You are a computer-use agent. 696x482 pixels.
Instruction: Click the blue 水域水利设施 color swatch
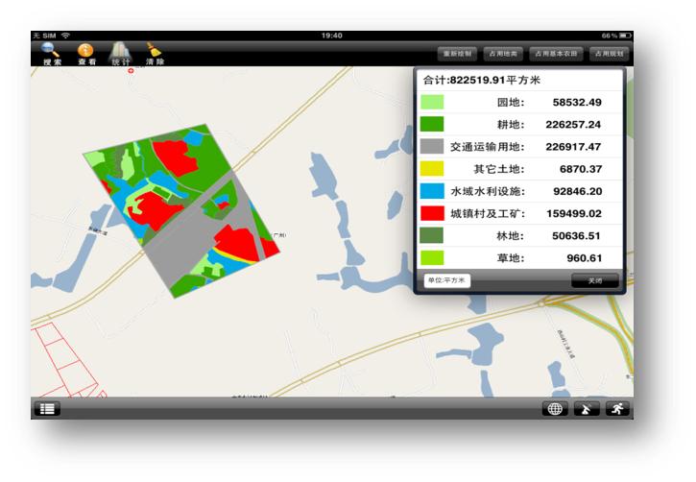pyautogui.click(x=432, y=191)
